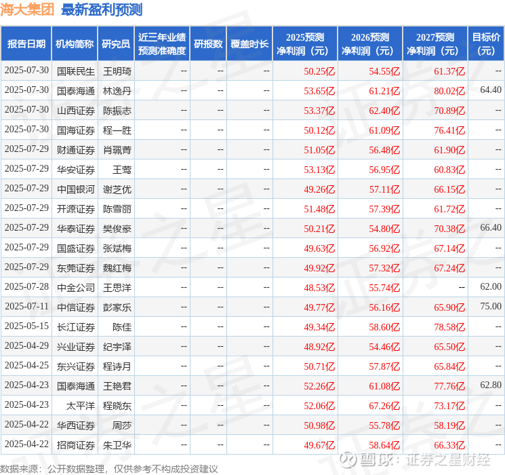Click 2025 profit value 51.05亿

(319, 150)
